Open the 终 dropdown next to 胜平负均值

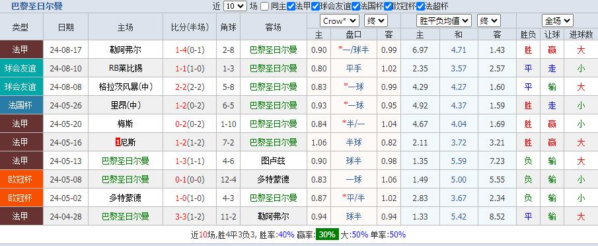(x=488, y=21)
